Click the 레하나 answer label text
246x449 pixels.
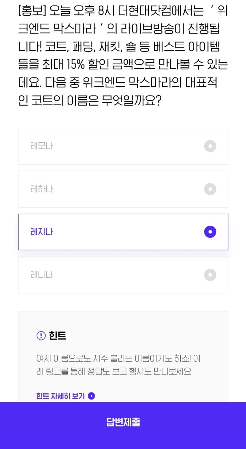click(x=42, y=189)
